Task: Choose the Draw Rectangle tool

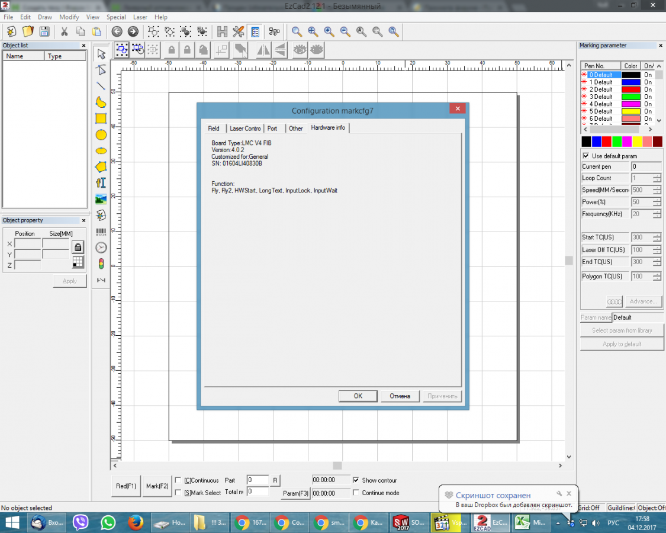Action: pyautogui.click(x=101, y=118)
